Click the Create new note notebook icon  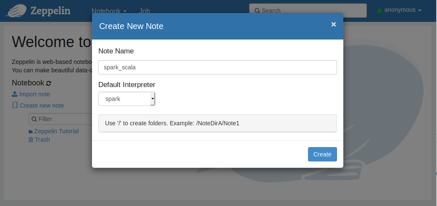click(x=15, y=105)
